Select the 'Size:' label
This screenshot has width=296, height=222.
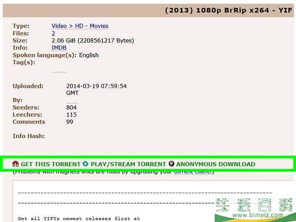pos(20,41)
